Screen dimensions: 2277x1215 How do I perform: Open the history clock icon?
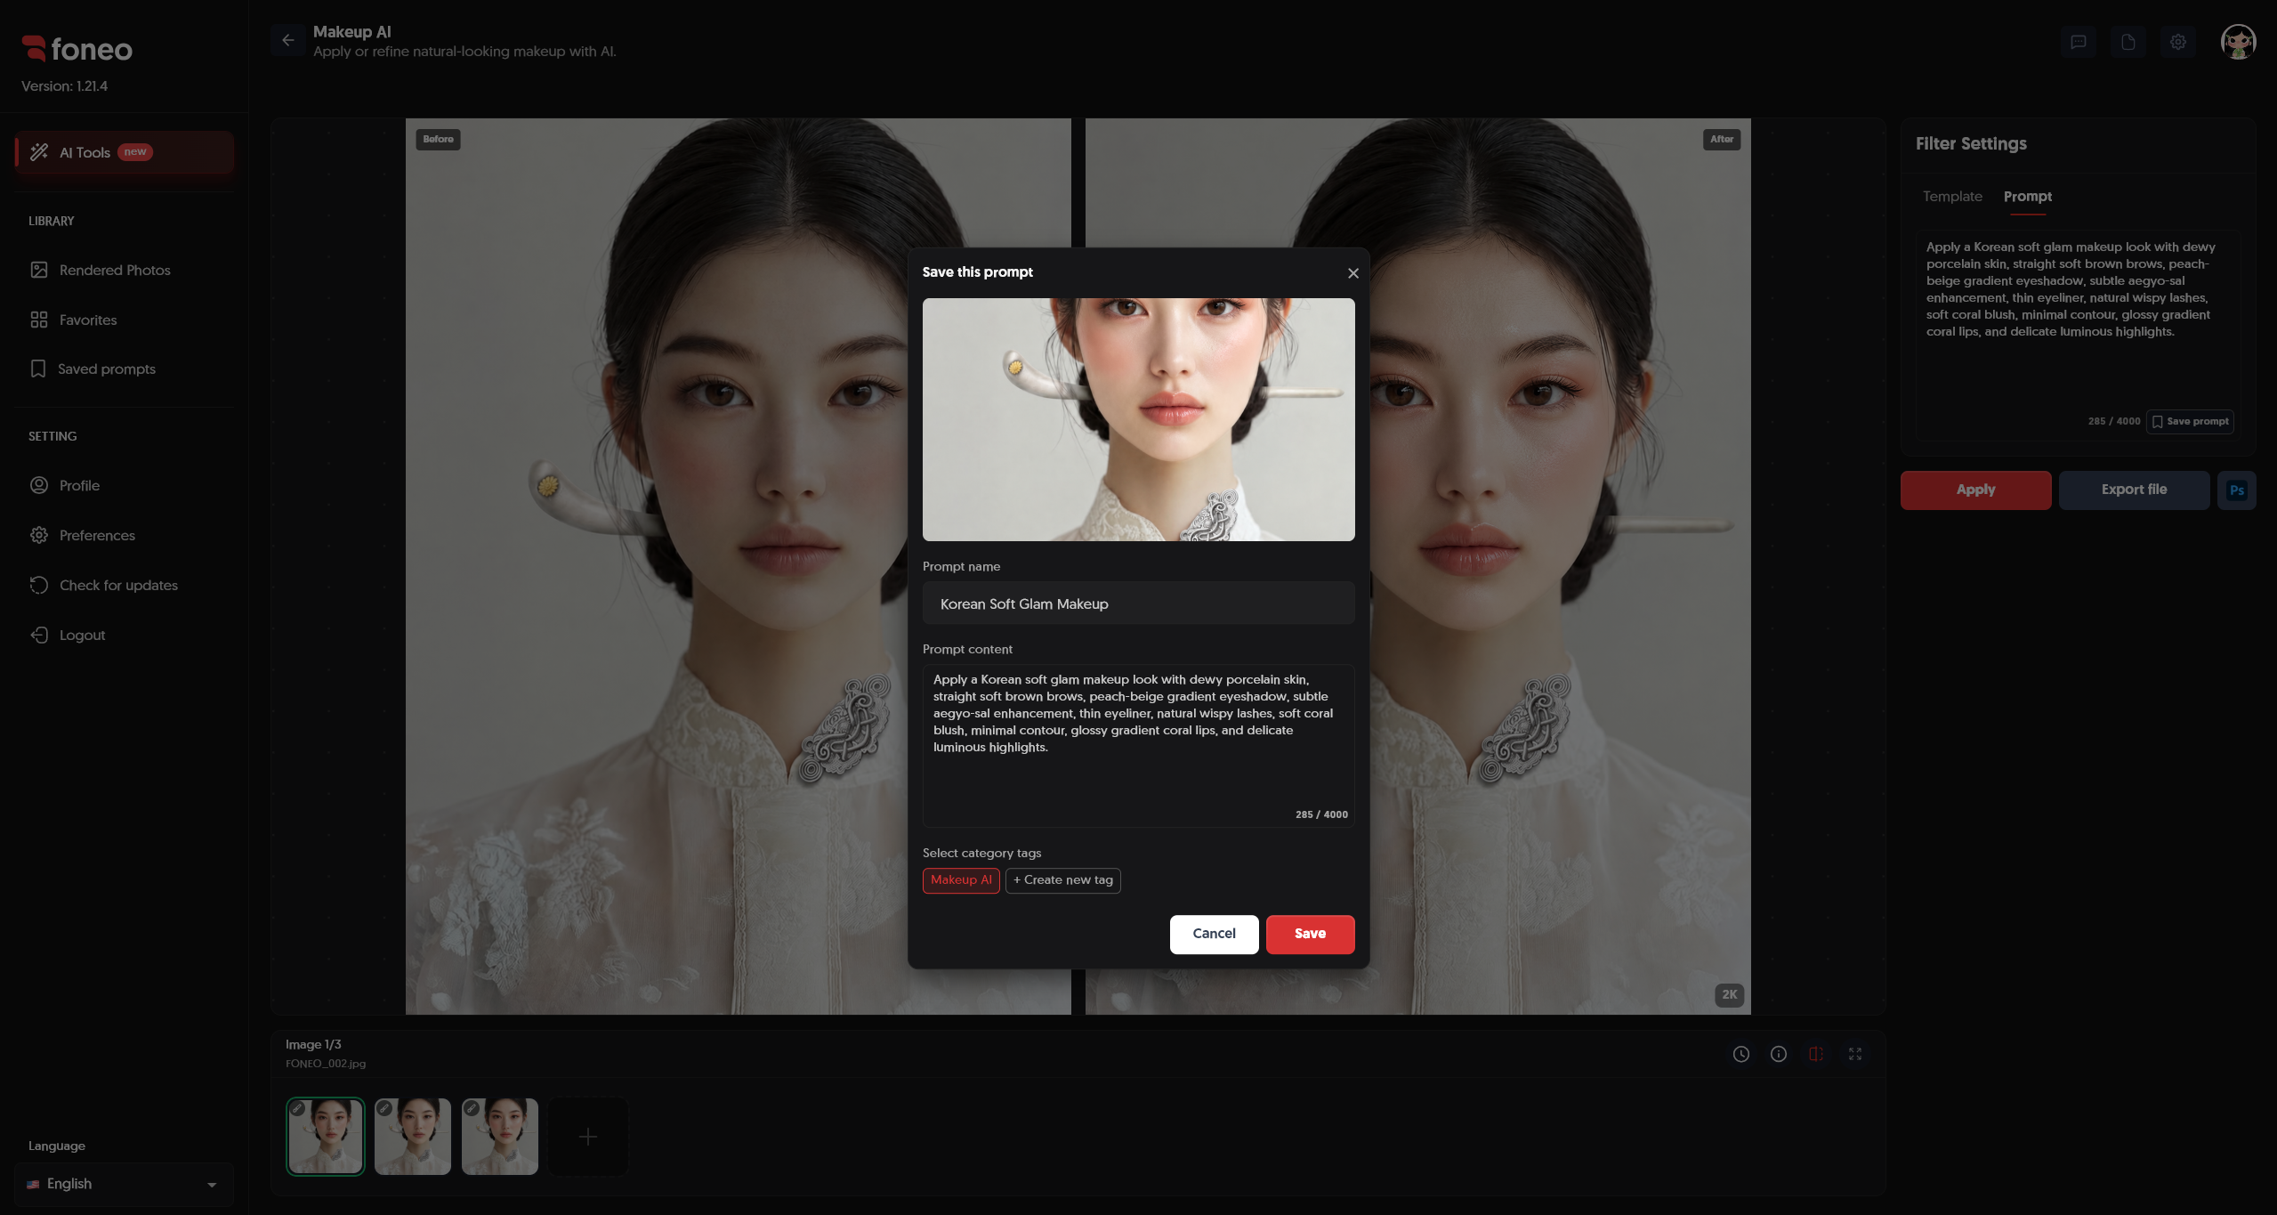coord(1741,1054)
